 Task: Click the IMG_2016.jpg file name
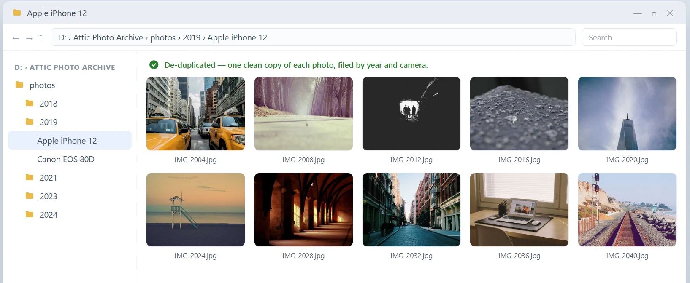coord(519,160)
